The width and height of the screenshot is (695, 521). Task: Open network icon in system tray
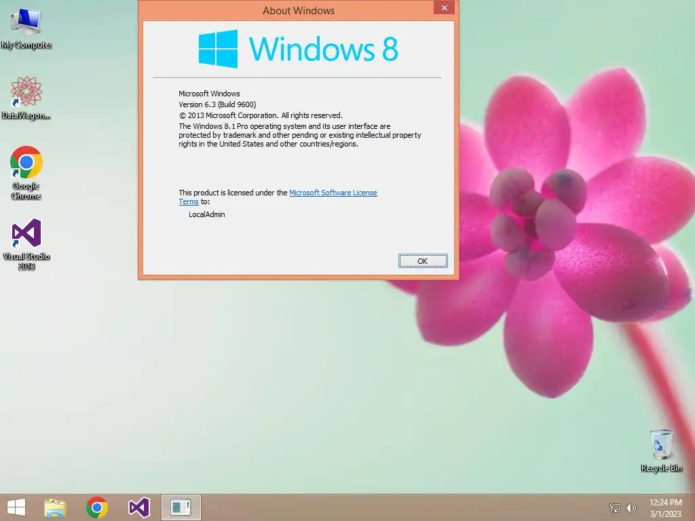615,507
